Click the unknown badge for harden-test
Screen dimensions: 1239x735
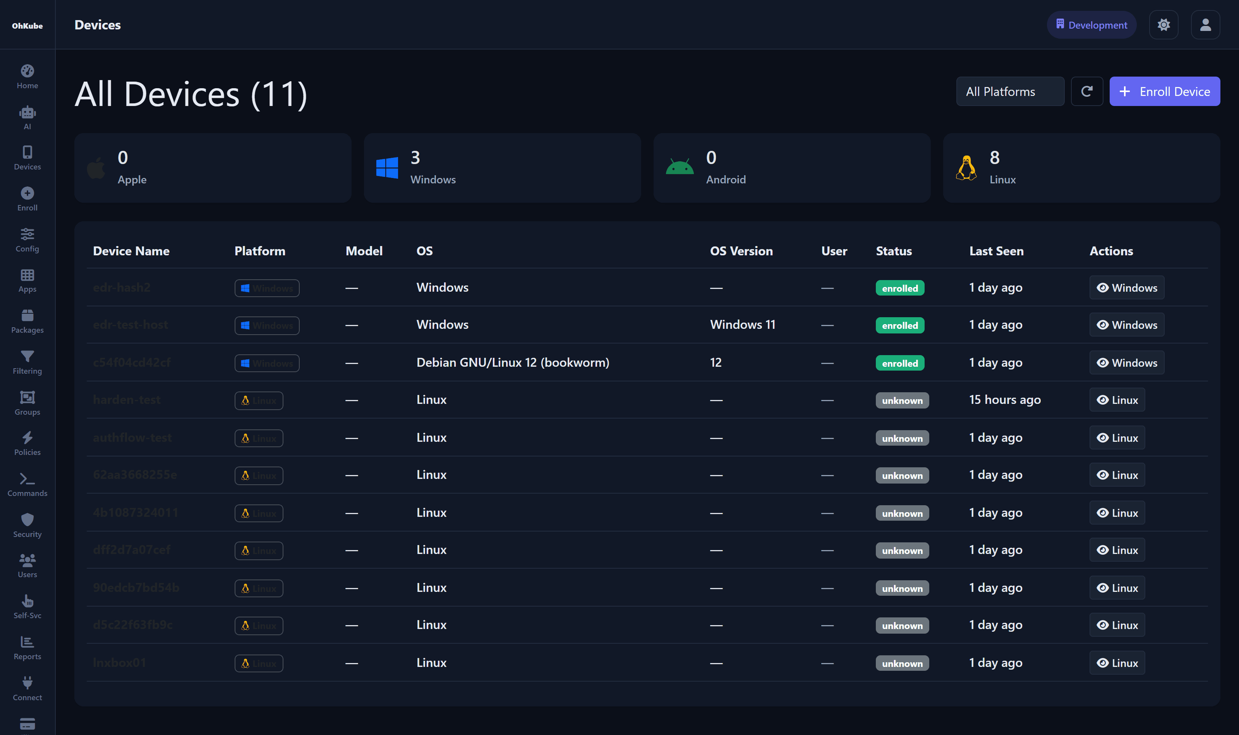pyautogui.click(x=902, y=401)
